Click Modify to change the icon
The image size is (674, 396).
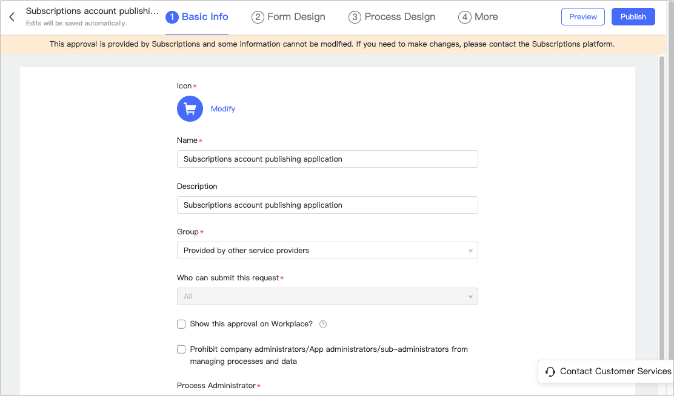pyautogui.click(x=222, y=108)
